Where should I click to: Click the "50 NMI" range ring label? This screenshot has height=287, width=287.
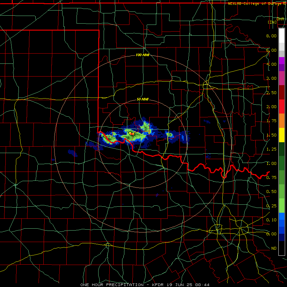pyautogui.click(x=143, y=99)
